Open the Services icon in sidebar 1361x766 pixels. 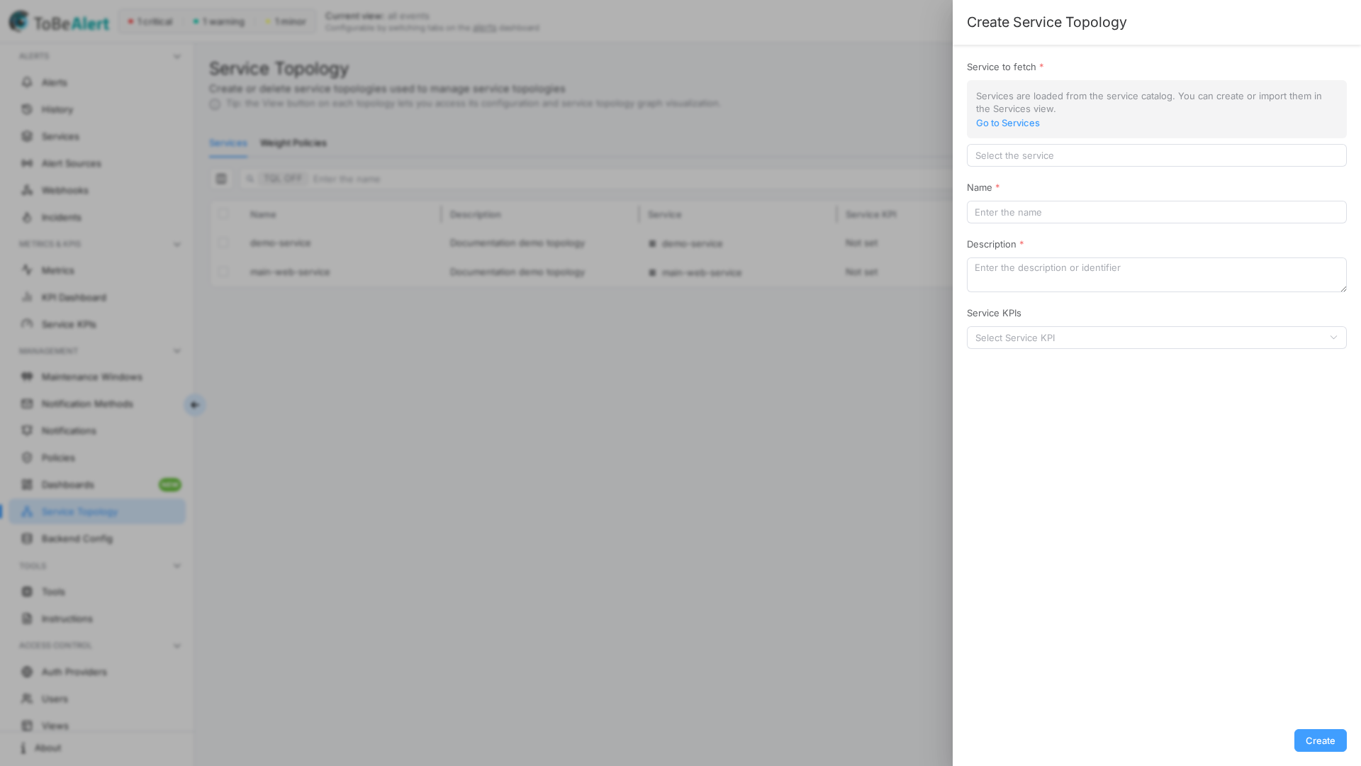[x=27, y=136]
